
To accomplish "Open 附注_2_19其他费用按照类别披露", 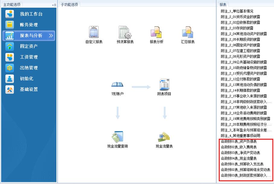I will point(246,119).
